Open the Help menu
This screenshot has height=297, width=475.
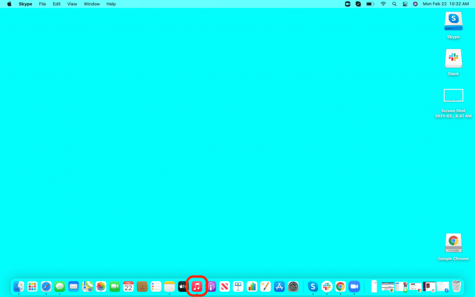point(111,4)
